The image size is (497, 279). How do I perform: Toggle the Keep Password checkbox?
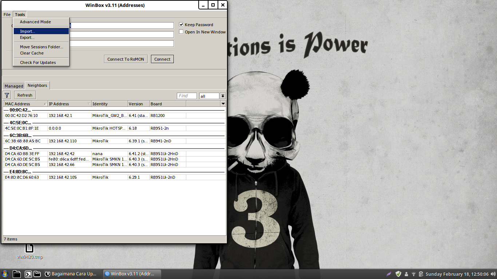point(181,25)
